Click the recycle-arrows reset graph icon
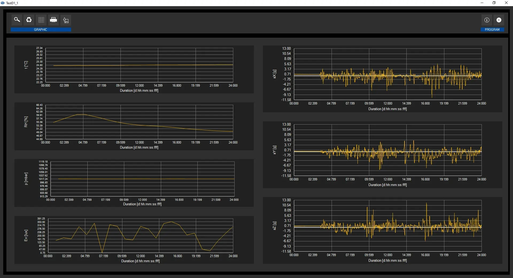513x278 pixels. pos(29,20)
